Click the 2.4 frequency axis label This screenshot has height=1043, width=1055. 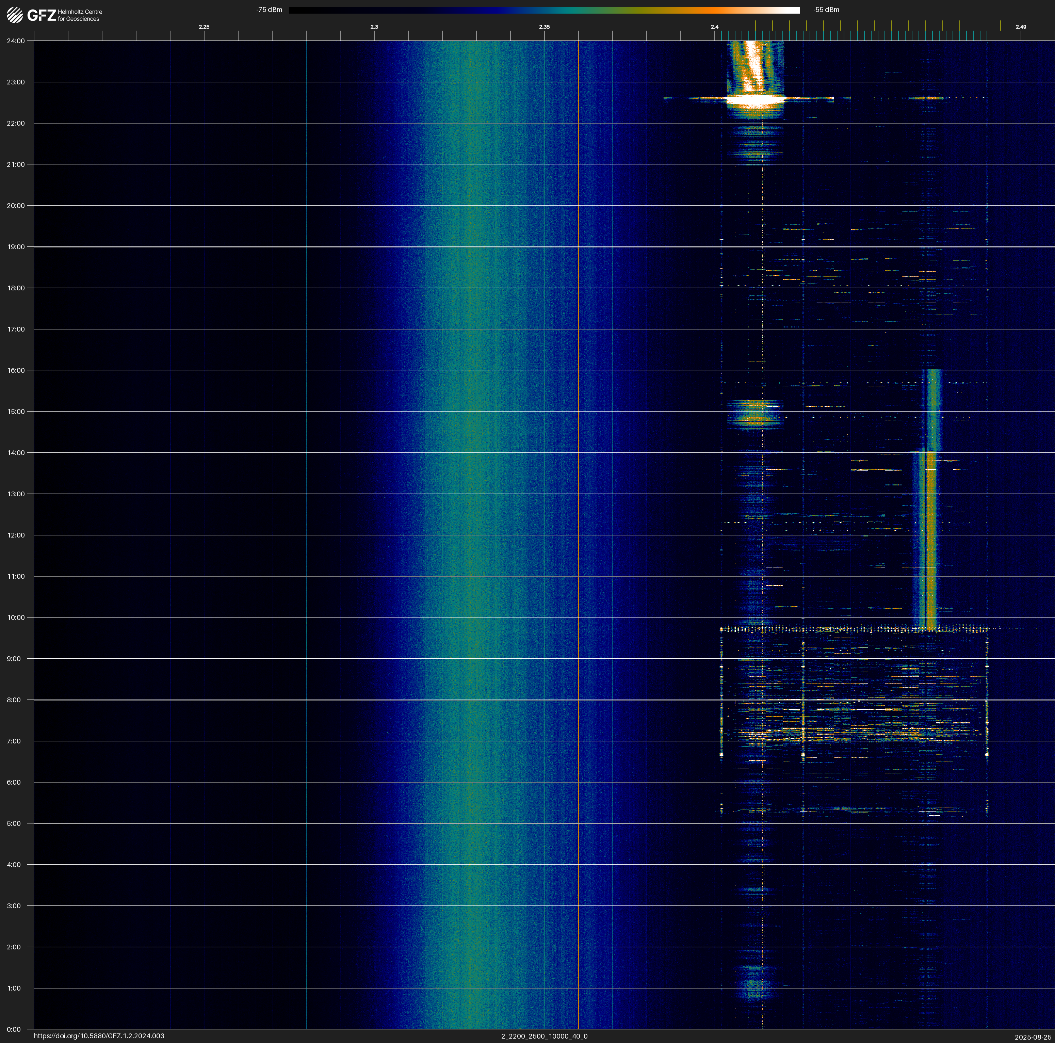(x=714, y=27)
